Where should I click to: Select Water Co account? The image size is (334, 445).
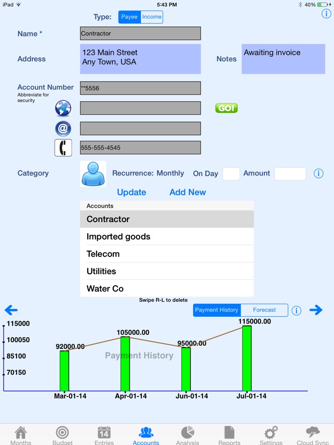pyautogui.click(x=167, y=288)
